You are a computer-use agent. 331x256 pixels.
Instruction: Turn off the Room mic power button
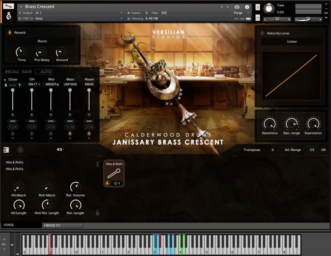[x=89, y=134]
